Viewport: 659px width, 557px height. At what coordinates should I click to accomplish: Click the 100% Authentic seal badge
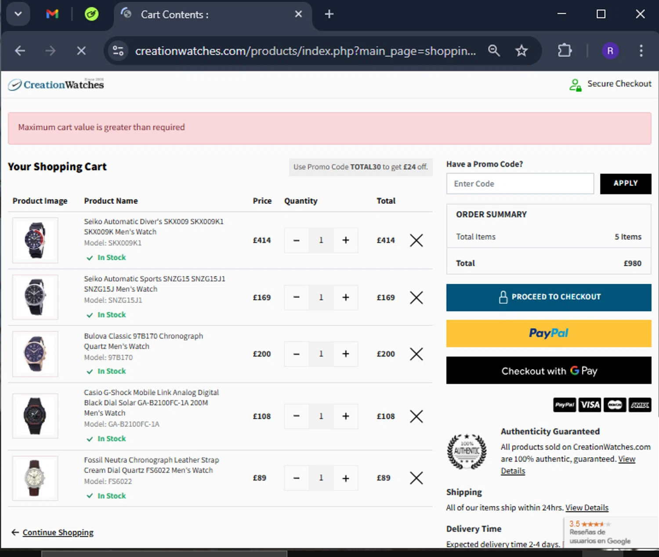[x=467, y=451]
